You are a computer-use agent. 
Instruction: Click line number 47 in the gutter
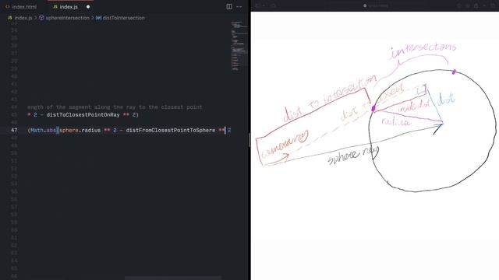click(14, 130)
